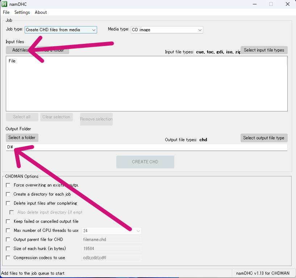
Task: Click the compression codecs text field
Action: pos(112,258)
